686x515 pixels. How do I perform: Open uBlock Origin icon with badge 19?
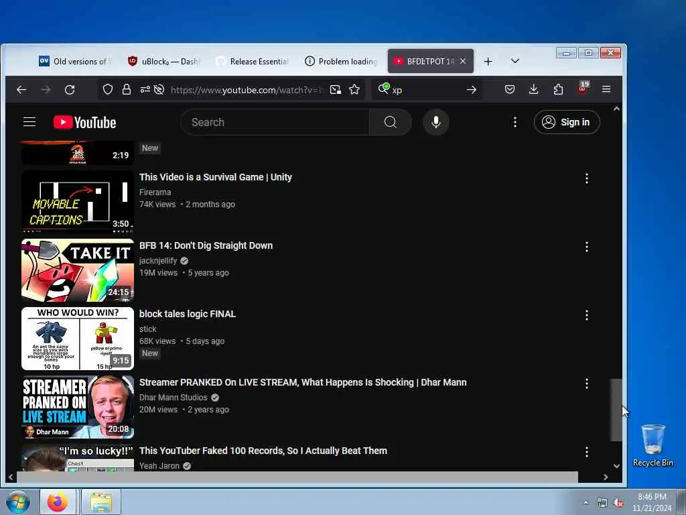point(583,87)
